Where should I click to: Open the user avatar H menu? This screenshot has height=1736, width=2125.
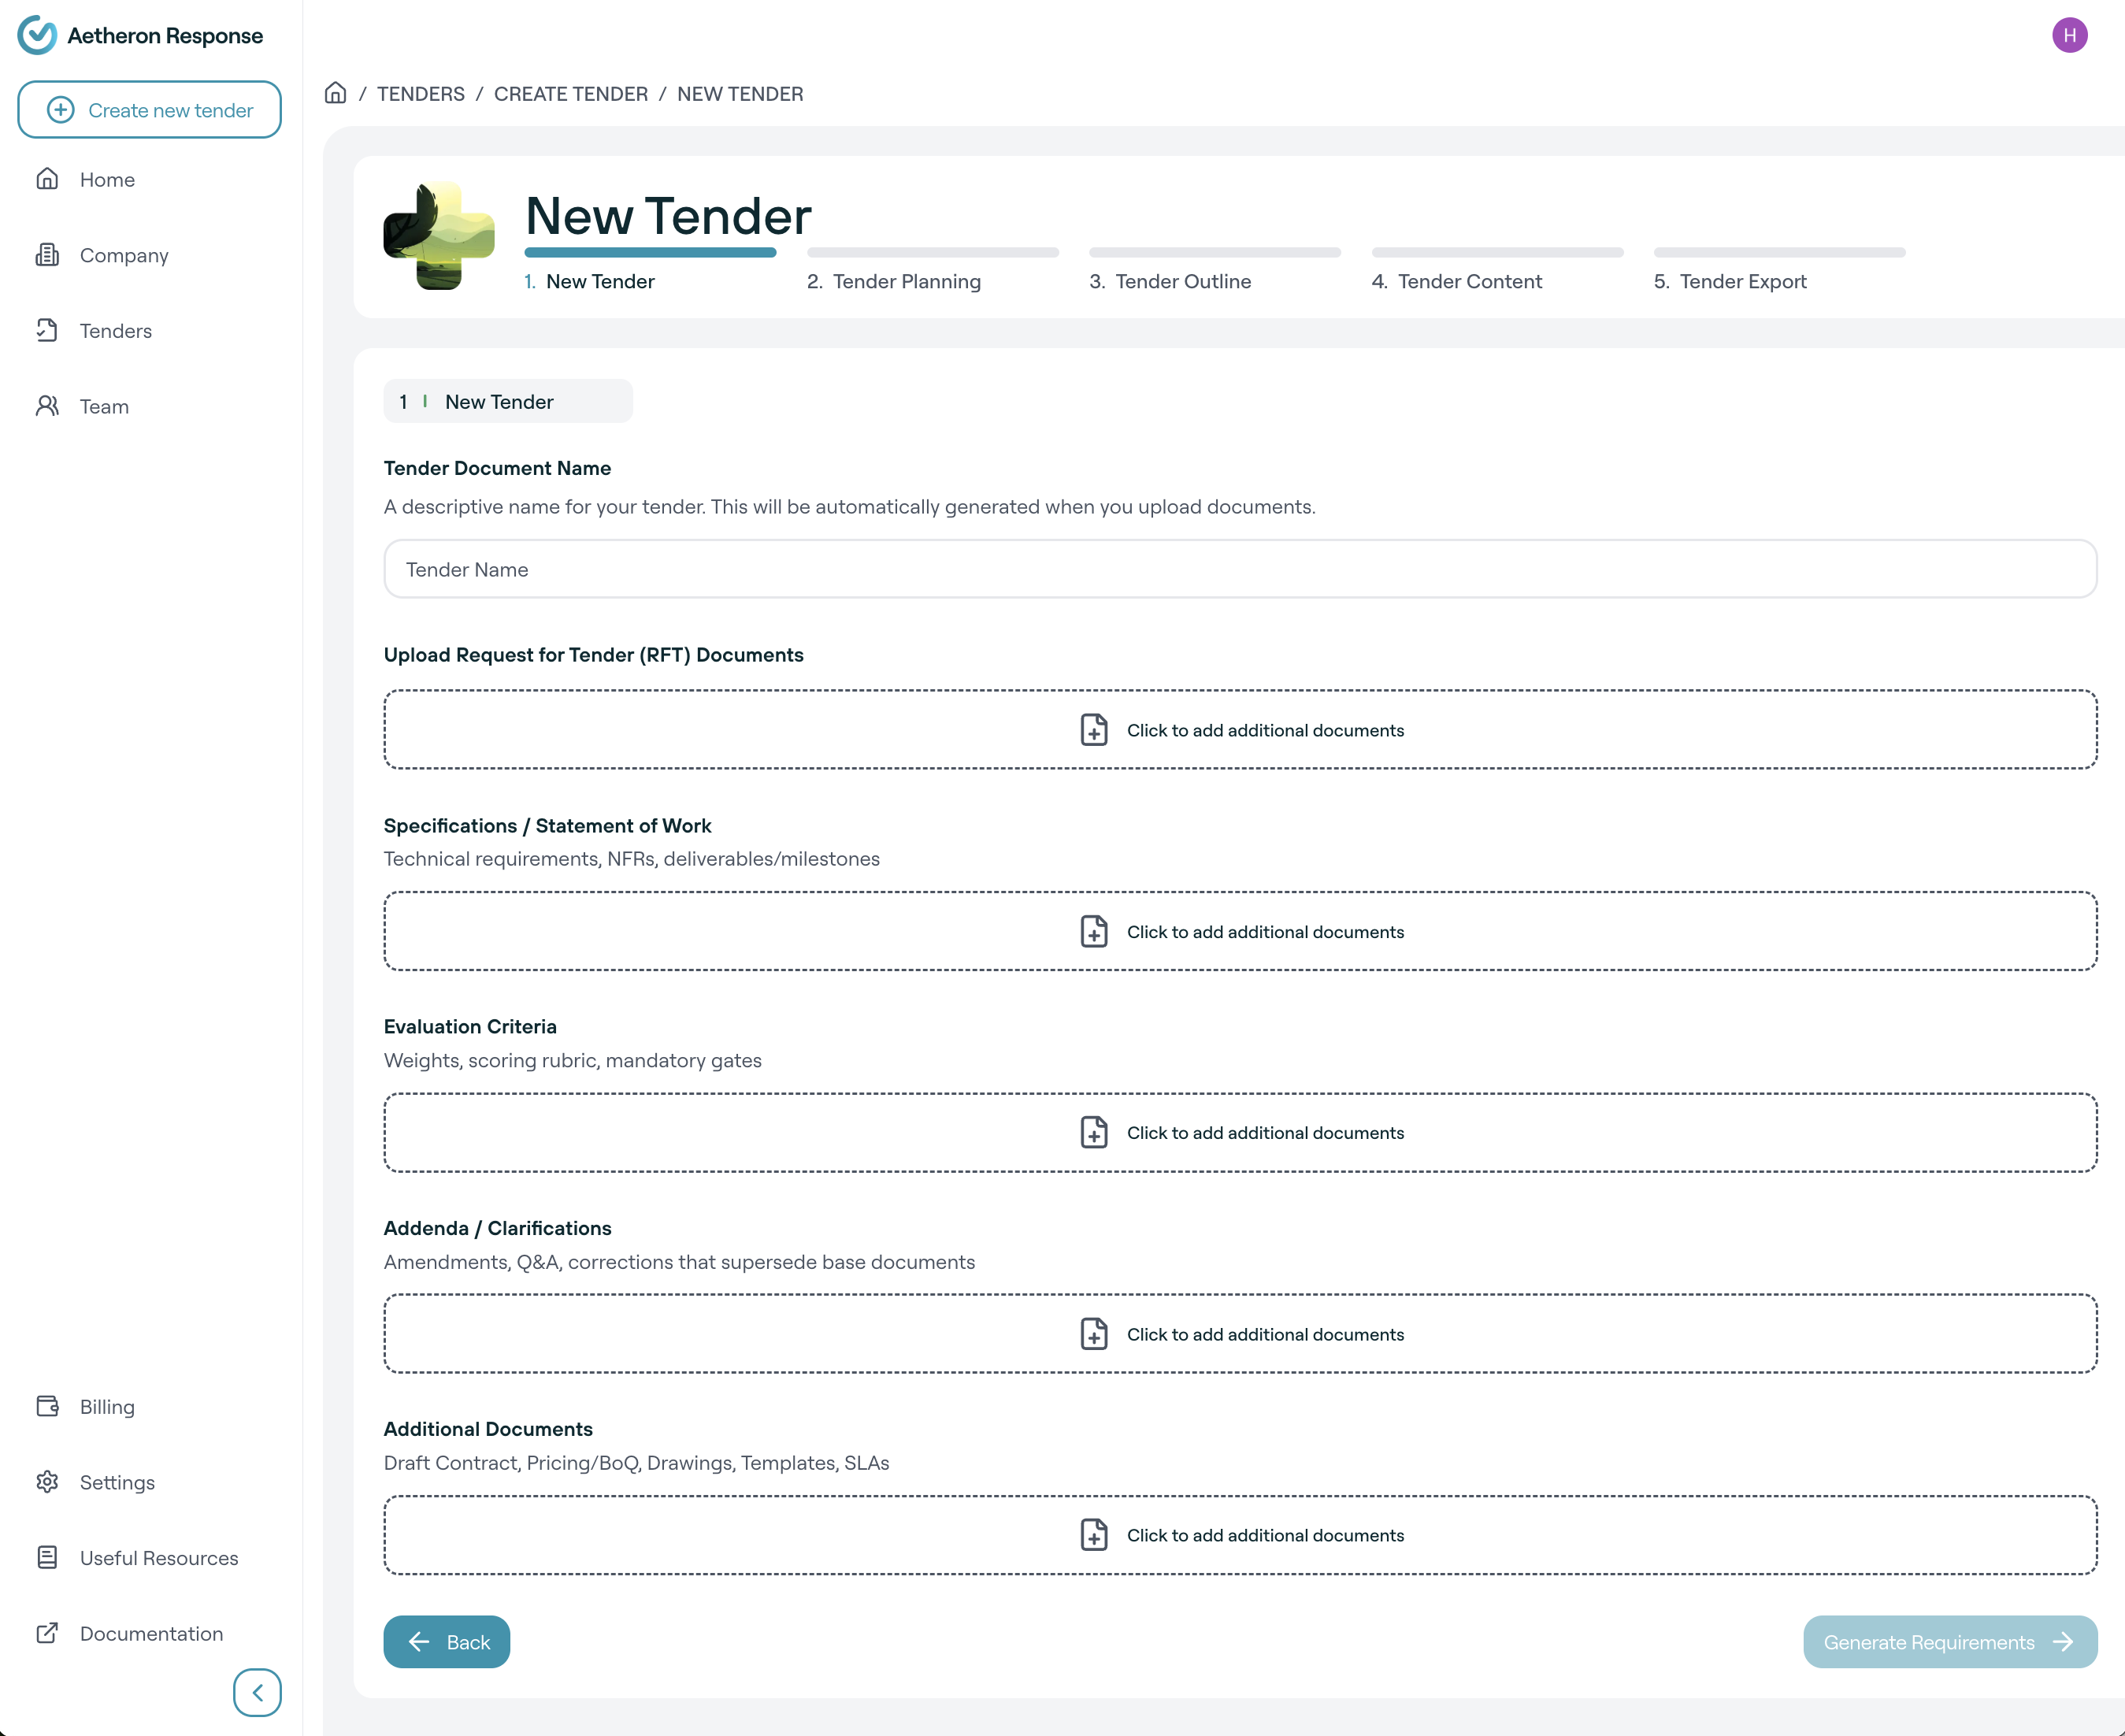[x=2069, y=35]
